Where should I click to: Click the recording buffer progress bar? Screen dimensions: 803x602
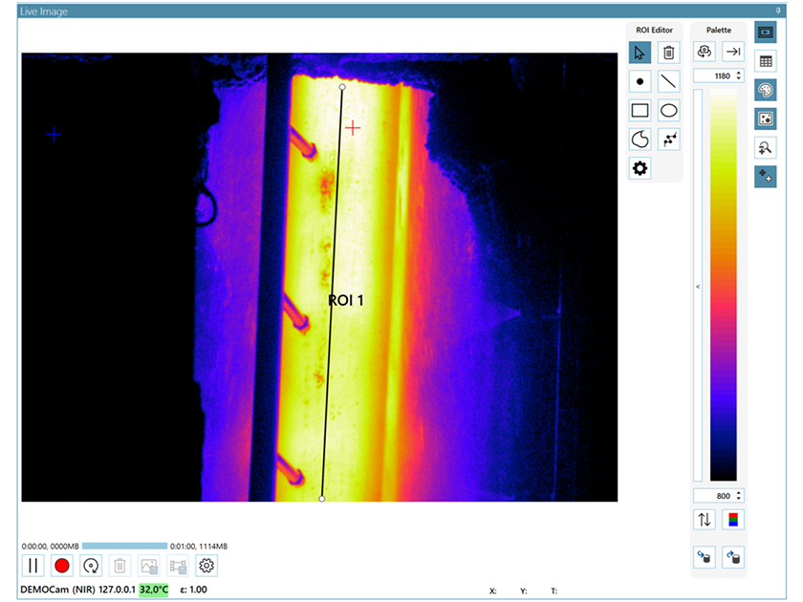tap(124, 547)
